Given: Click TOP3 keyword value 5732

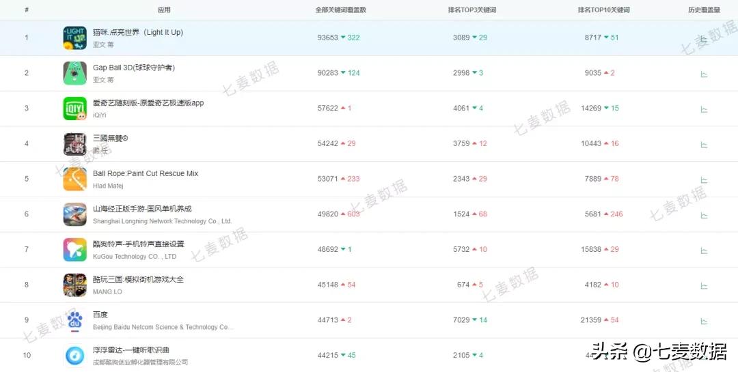Looking at the screenshot, I should [x=461, y=249].
